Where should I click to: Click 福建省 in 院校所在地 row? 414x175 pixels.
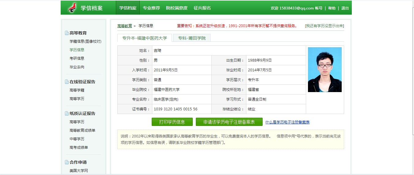253,90
